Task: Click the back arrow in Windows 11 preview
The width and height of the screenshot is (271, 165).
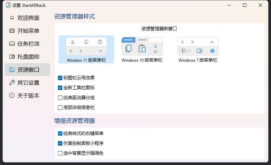Action: pyautogui.click(x=71, y=51)
